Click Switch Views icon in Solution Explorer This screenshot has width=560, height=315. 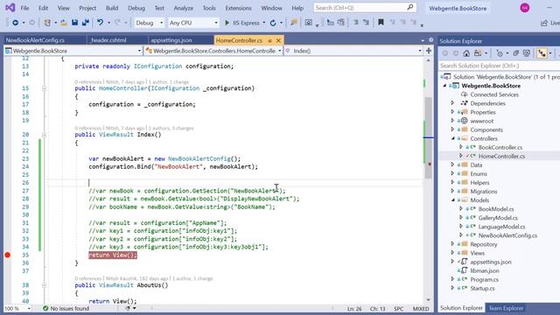[478, 53]
